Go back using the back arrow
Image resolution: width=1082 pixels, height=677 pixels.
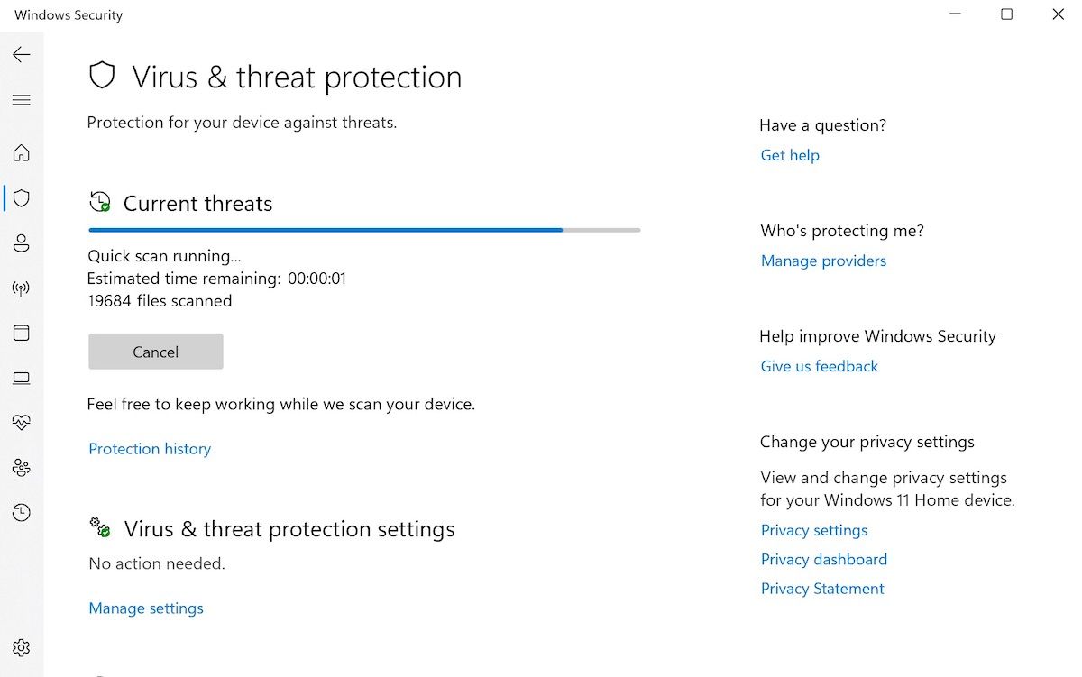[x=22, y=55]
